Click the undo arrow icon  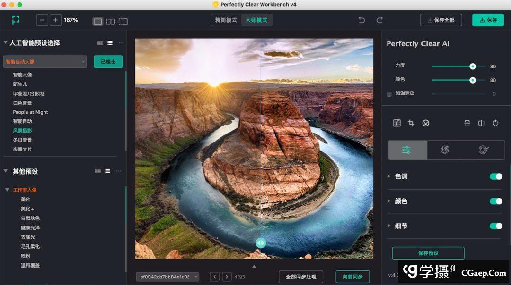pyautogui.click(x=362, y=20)
